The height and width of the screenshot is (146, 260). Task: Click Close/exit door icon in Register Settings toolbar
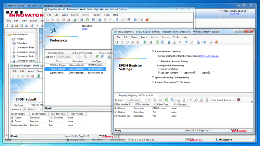[x=216, y=42]
